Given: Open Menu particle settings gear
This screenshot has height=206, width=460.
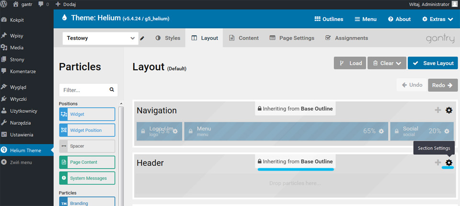Looking at the screenshot, I should (x=381, y=131).
